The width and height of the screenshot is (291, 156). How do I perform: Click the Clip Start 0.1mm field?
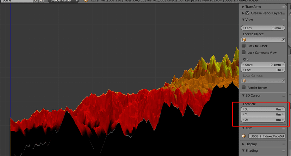coord(263,65)
